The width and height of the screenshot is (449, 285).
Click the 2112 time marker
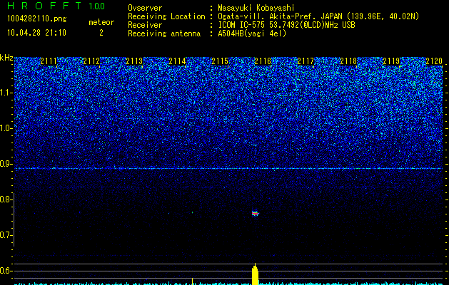click(91, 61)
